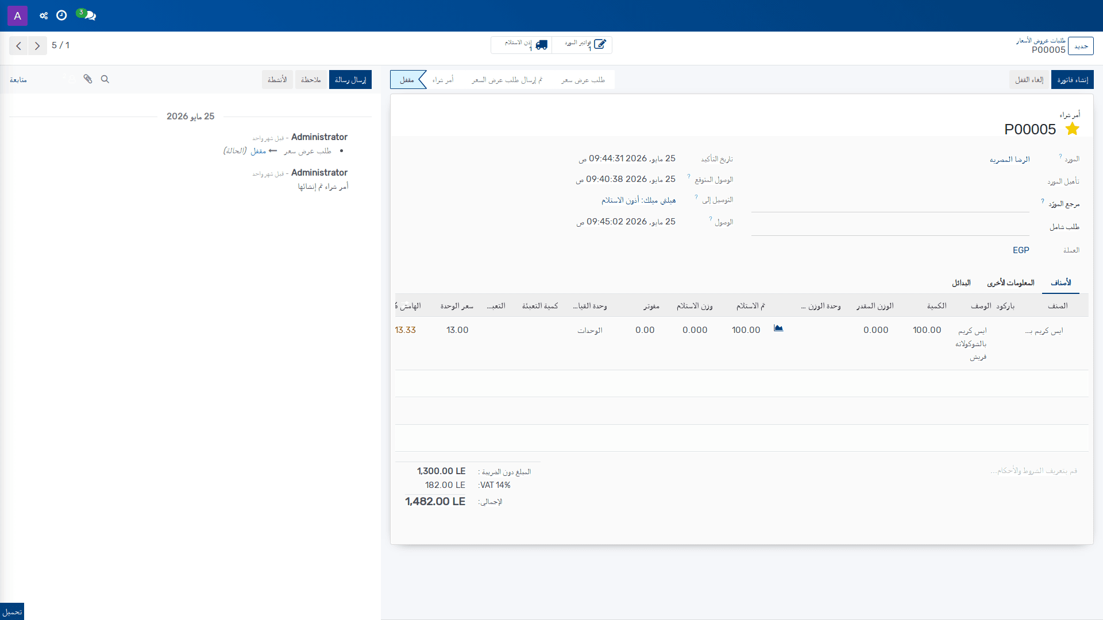The height and width of the screenshot is (620, 1103).
Task: Switch to the الأصناف tab
Action: point(1060,282)
